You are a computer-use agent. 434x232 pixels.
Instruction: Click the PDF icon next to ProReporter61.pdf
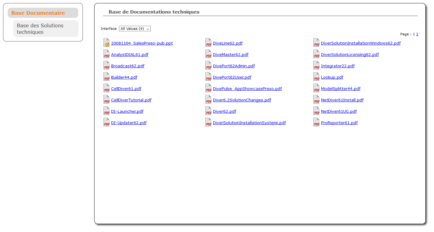[316, 122]
